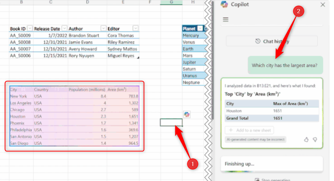Click Add to a new sheet
The image size is (334, 181).
click(249, 130)
